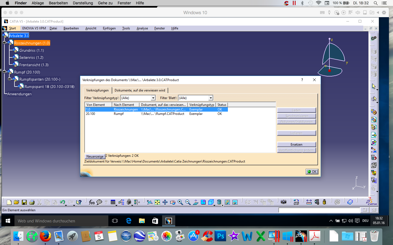Click the Measure Between ruler icon
The width and height of the screenshot is (393, 245).
coord(309,202)
